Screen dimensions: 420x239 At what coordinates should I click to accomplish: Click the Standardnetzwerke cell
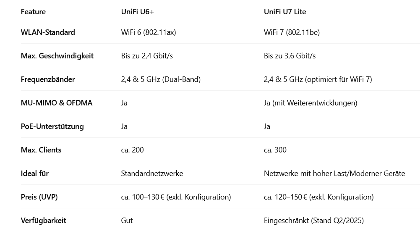(x=152, y=173)
